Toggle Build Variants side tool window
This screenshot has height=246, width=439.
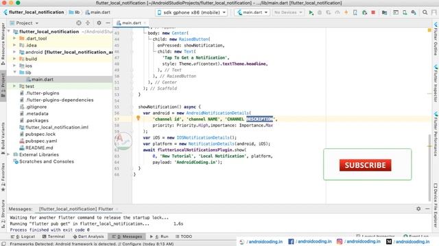pyautogui.click(x=3, y=138)
